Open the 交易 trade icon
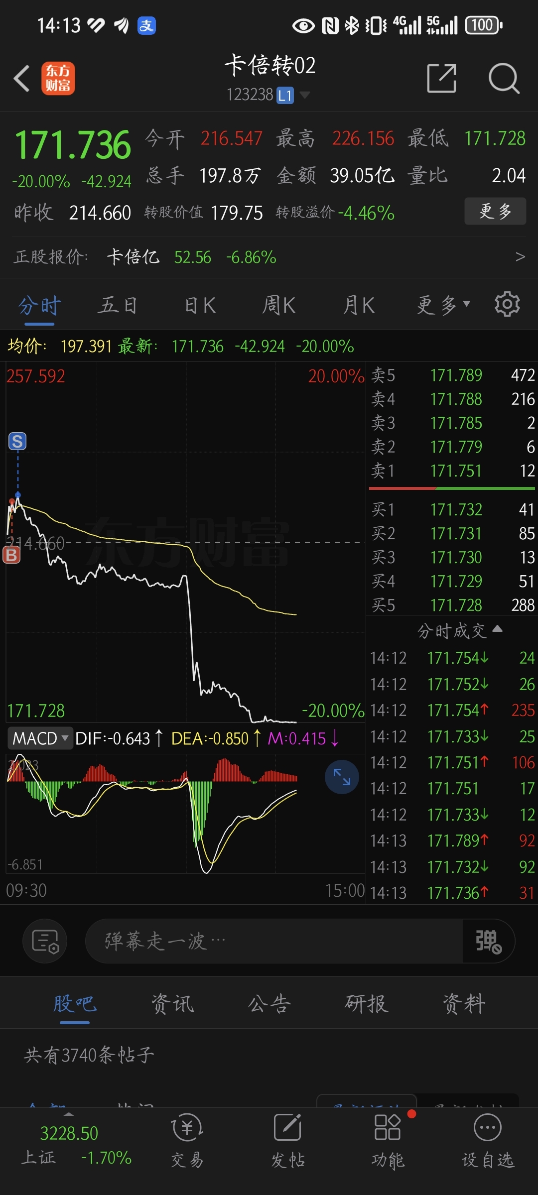Screen dimensions: 538x1195 (x=187, y=1140)
